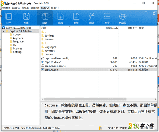This screenshot has width=159, height=132.
Task: Sort by 类型 column header
Action: pos(148,28)
